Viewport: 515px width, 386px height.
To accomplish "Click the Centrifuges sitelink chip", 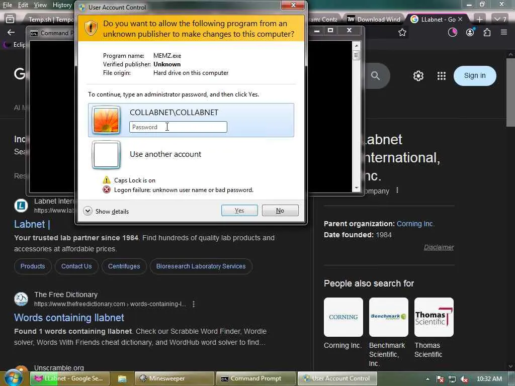I will 124,266.
